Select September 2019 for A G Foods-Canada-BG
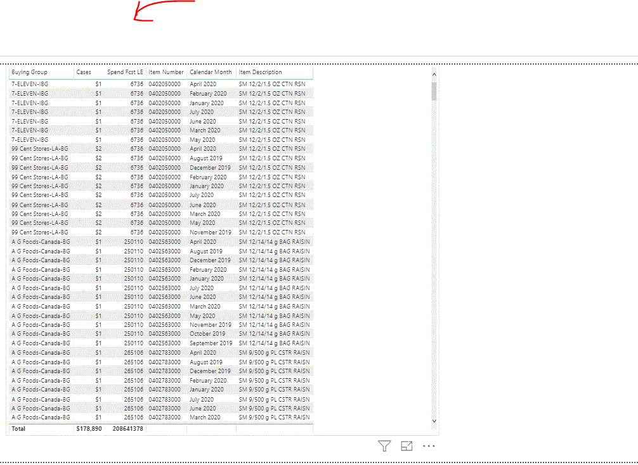Viewport: 638px width, 465px height. 211,343
